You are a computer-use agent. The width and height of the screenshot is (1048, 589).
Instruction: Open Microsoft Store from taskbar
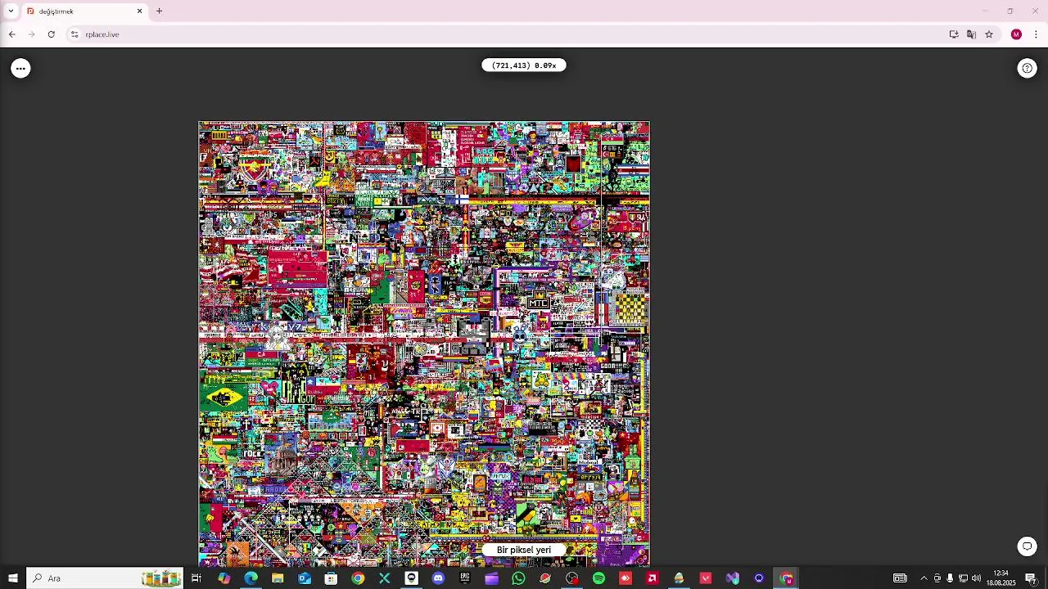tap(331, 578)
